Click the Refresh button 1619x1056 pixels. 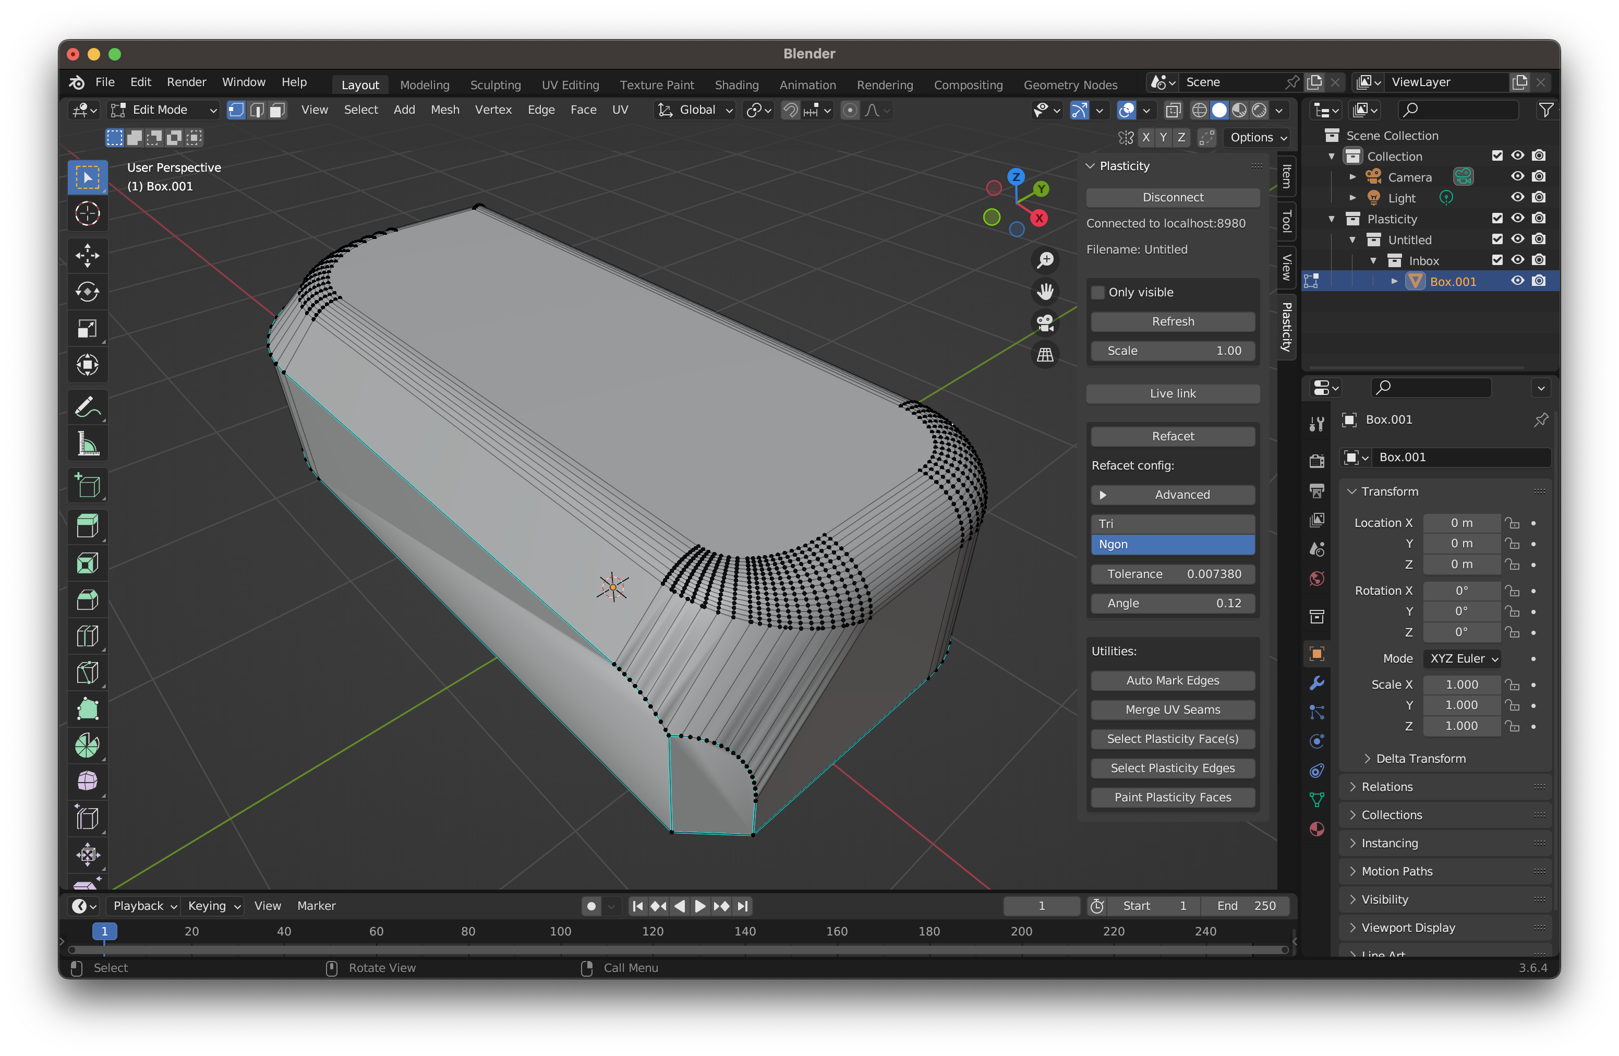pyautogui.click(x=1173, y=322)
